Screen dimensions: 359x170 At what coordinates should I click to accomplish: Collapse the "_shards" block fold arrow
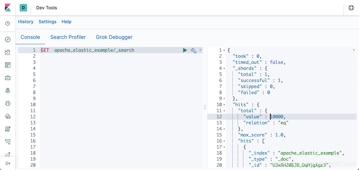225,68
